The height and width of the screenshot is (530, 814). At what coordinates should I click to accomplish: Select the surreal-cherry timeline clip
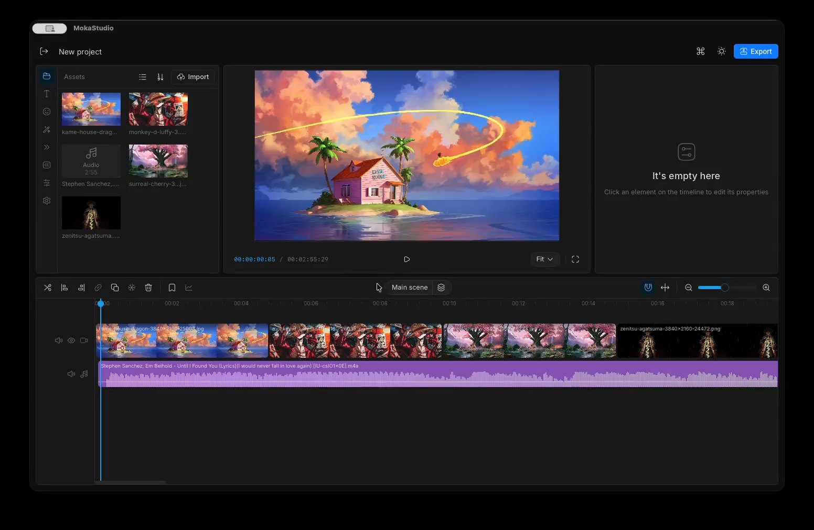click(530, 340)
